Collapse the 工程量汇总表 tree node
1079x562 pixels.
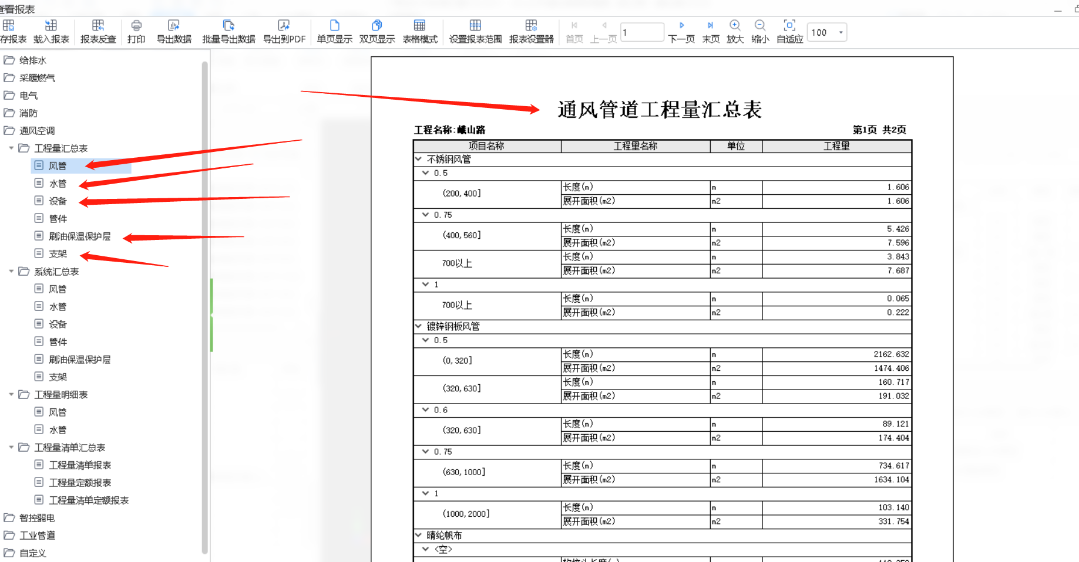coord(11,148)
